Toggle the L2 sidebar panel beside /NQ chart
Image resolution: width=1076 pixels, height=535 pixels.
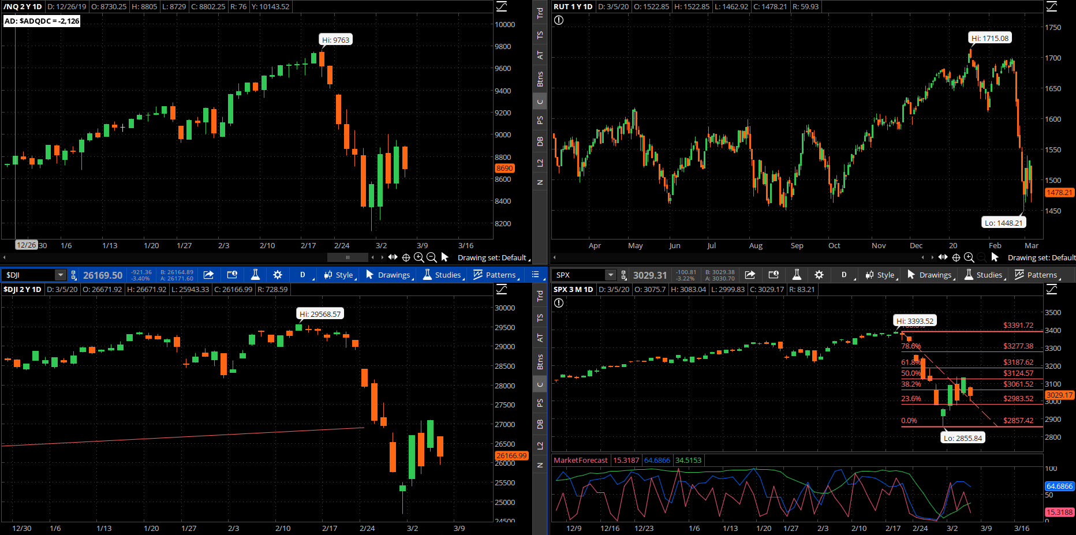tap(540, 163)
